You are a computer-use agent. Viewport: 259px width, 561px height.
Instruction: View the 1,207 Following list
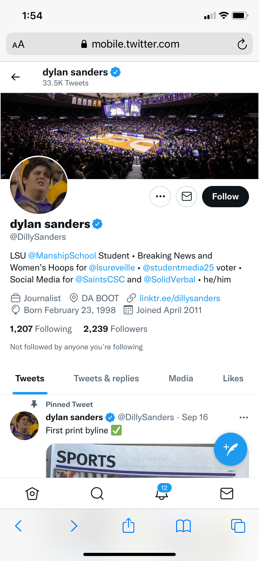pos(41,329)
